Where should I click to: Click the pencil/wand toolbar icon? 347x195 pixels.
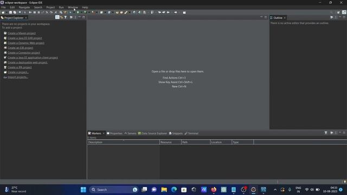(126, 12)
